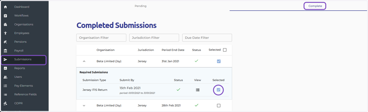Click the Pay Elements list icon
This screenshot has width=368, height=112.
pos(5,86)
